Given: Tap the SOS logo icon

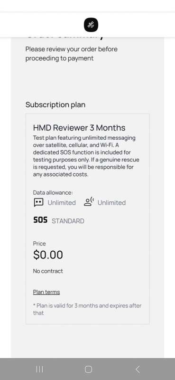Looking at the screenshot, I should pos(40,220).
